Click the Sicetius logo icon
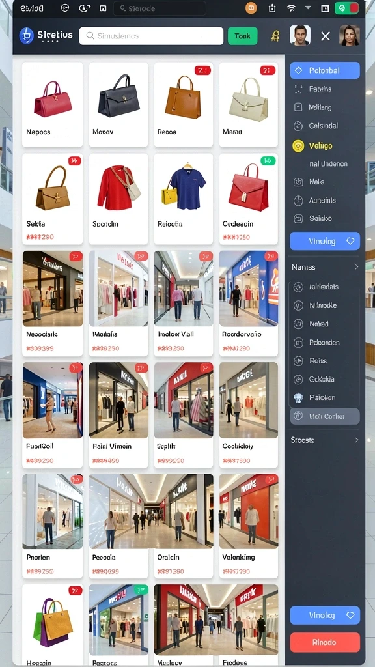Image resolution: width=375 pixels, height=667 pixels. coord(26,36)
